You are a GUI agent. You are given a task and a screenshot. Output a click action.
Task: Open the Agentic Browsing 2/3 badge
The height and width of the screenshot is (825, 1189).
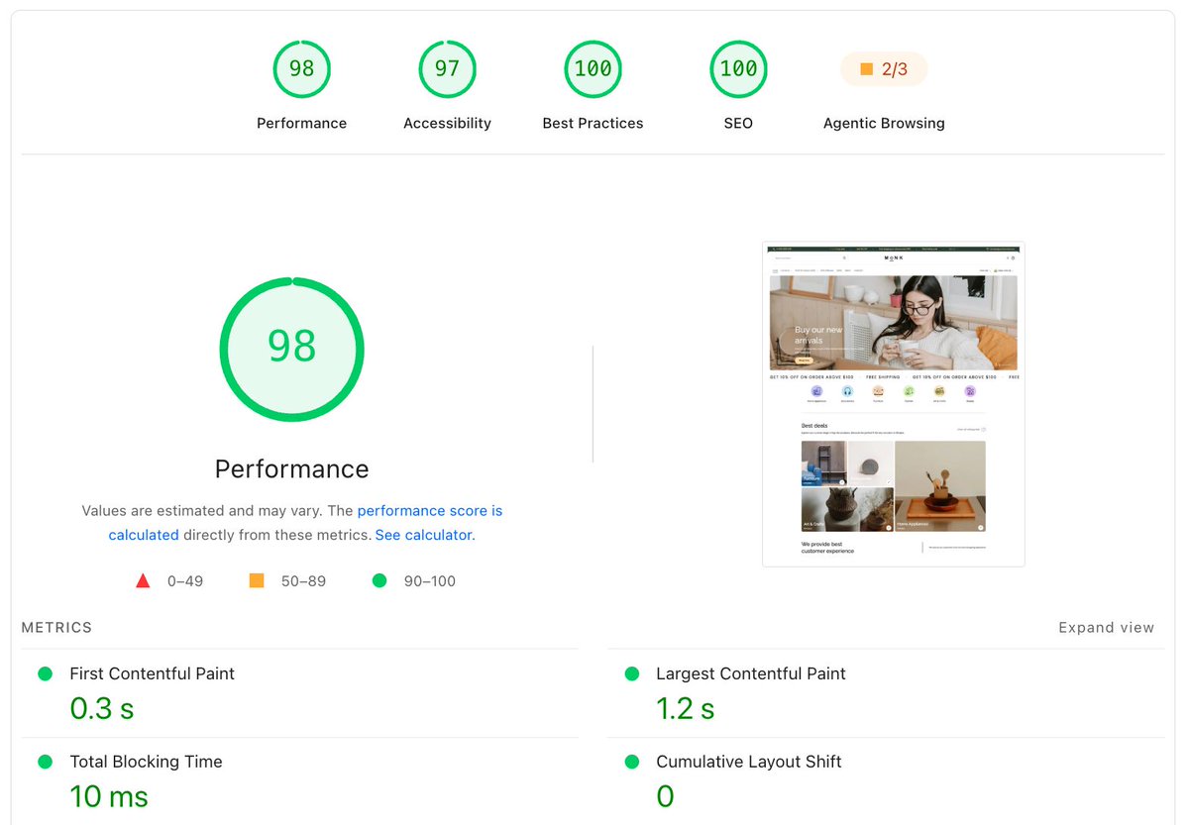(884, 69)
